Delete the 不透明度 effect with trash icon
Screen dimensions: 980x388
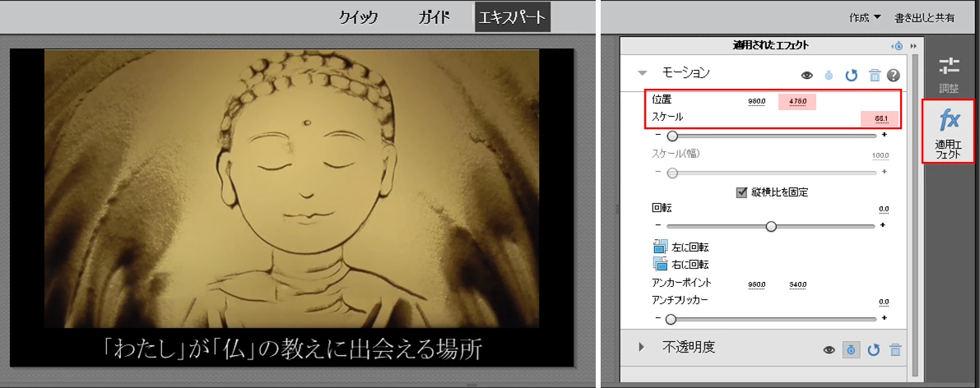coord(895,350)
